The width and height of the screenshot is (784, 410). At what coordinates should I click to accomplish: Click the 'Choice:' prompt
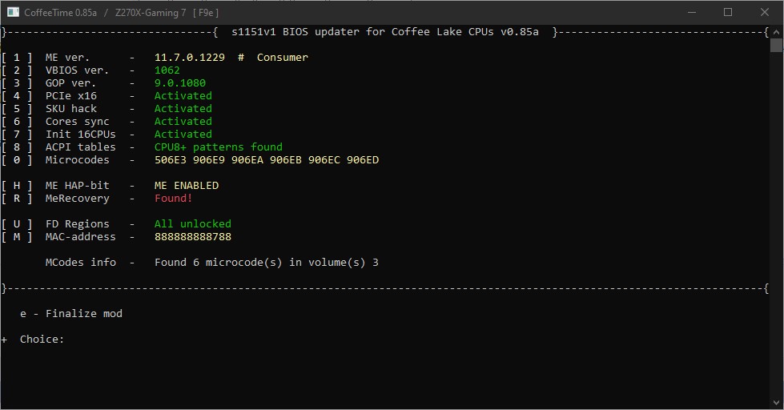42,339
